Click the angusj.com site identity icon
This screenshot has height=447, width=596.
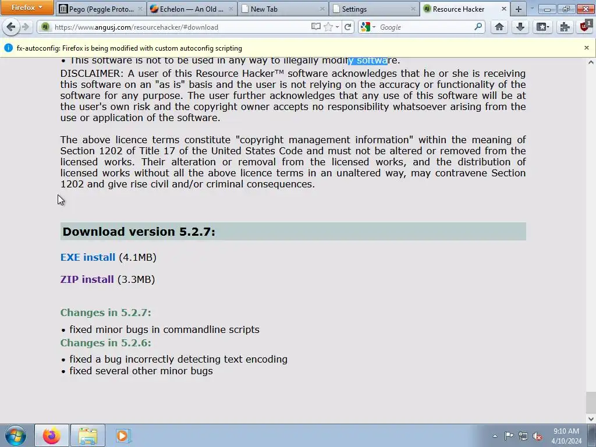(45, 27)
